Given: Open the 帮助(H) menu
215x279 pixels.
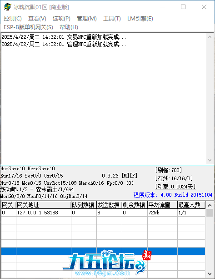Looking at the screenshot, I should point(69,27).
